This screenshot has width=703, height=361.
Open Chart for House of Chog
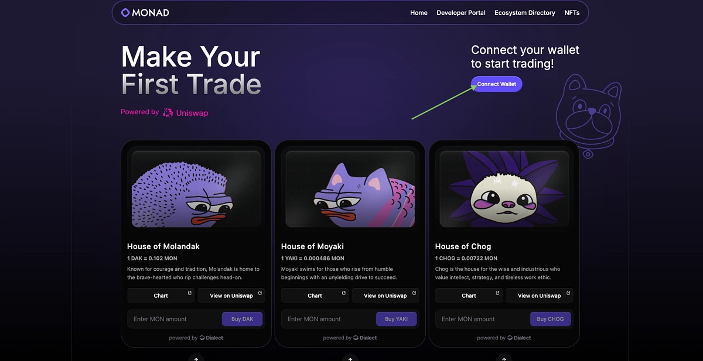pyautogui.click(x=469, y=295)
